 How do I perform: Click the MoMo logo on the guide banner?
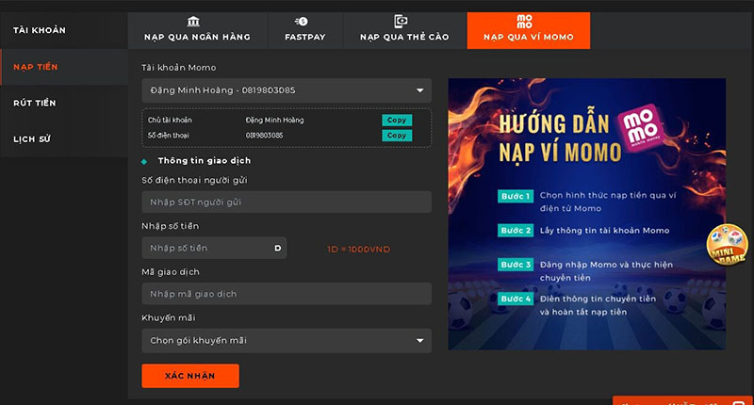(641, 127)
